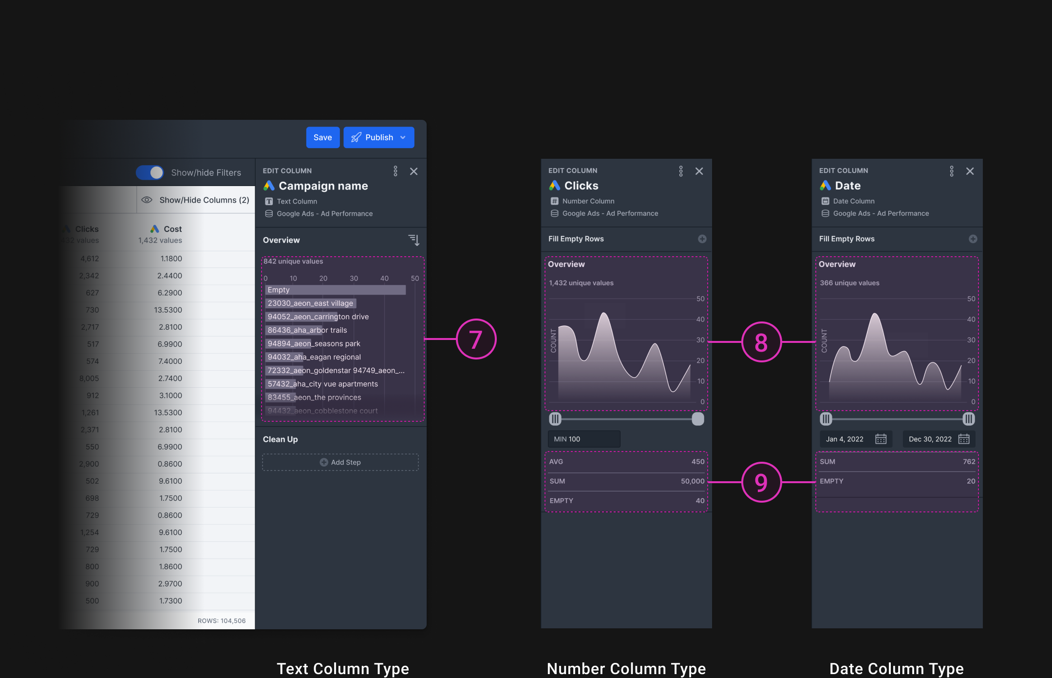1052x678 pixels.
Task: Click the Add Step button
Action: 340,462
